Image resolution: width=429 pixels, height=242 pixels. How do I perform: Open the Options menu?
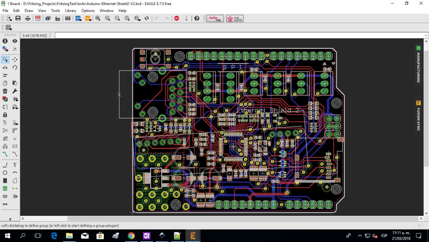[88, 11]
